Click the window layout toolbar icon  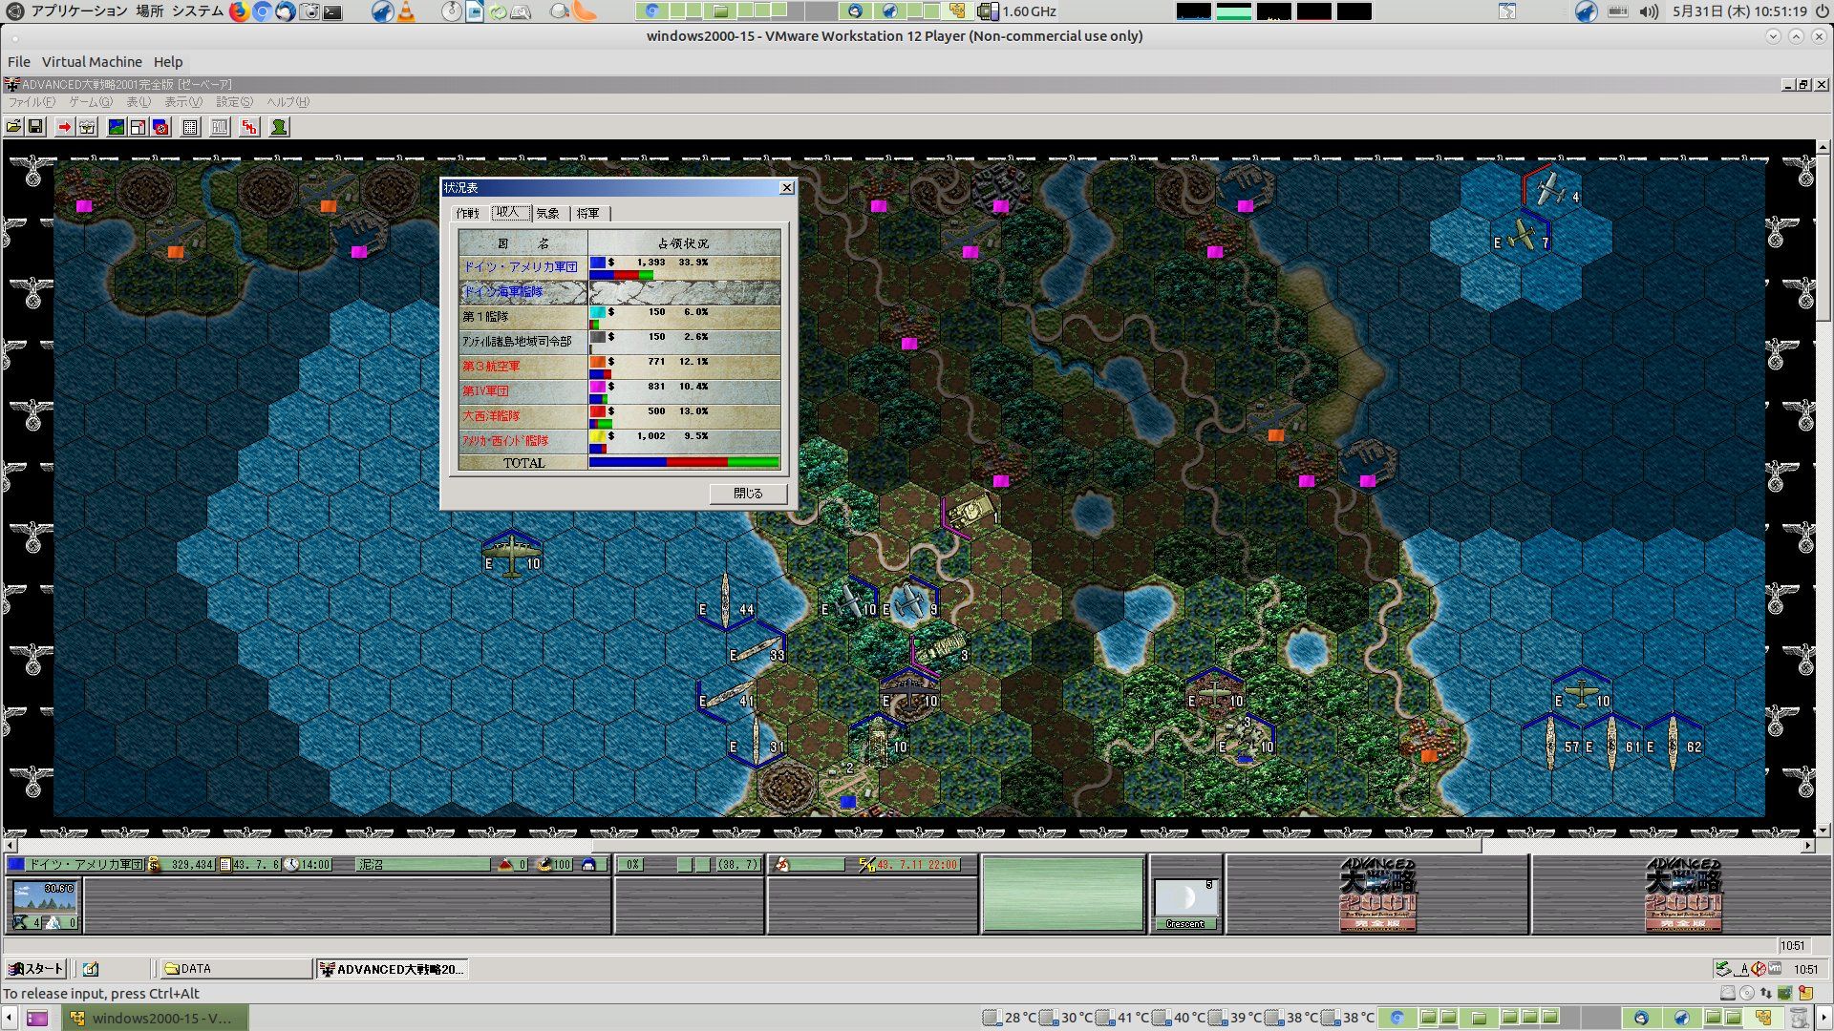138,127
